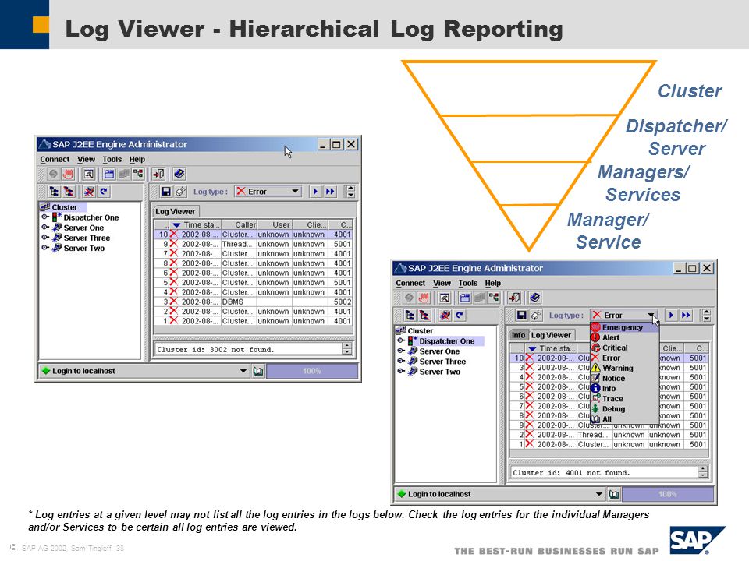Viewport: 749px width, 561px height.
Task: Click magnifier panel icon in left window toolbar
Action: (88, 174)
